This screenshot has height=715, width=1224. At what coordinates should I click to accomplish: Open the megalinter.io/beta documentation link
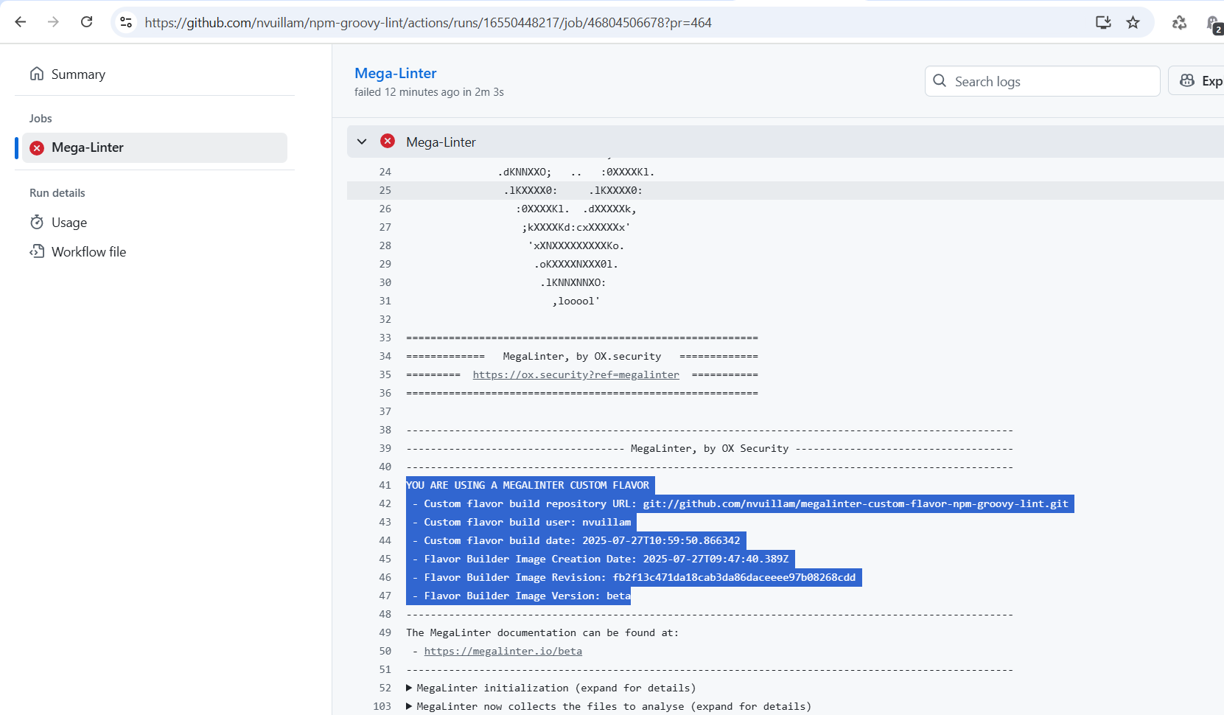[x=503, y=651]
